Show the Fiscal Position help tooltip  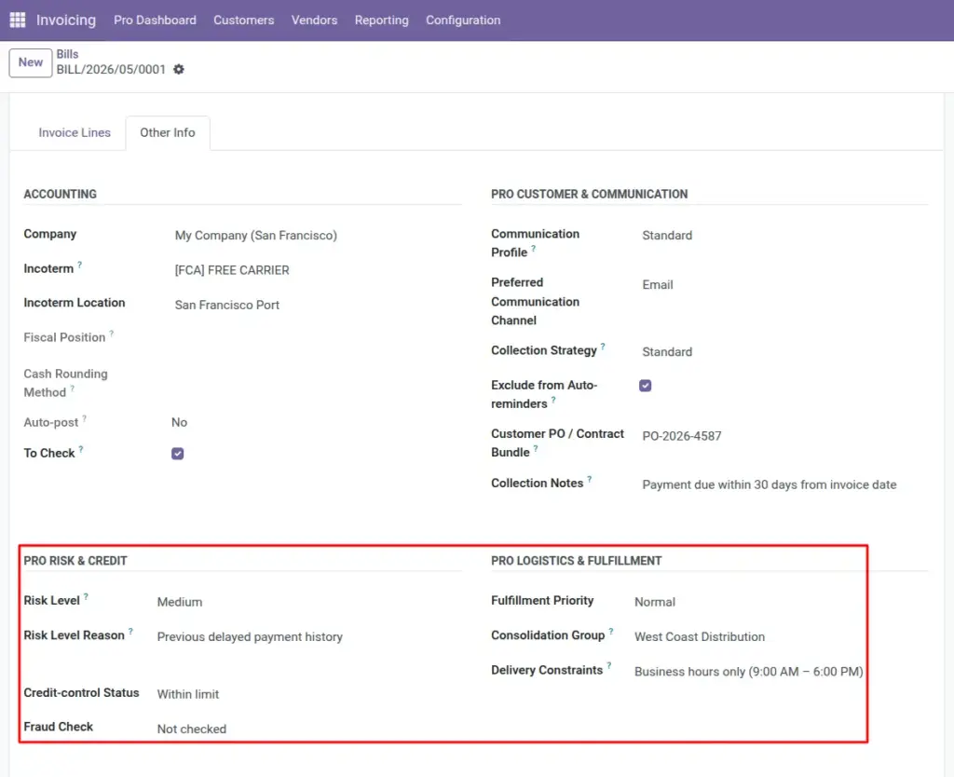[x=112, y=334]
